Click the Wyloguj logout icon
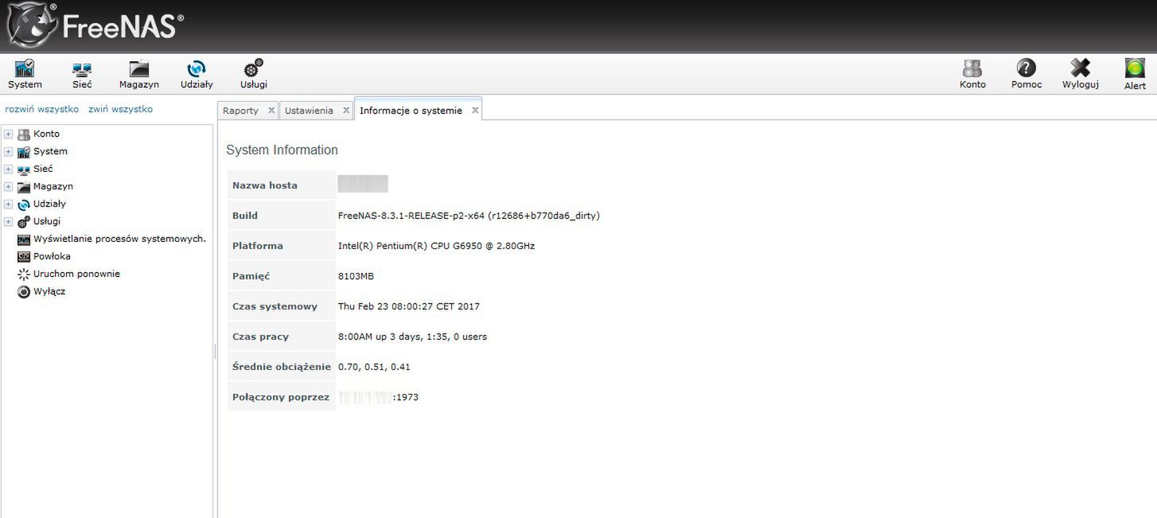This screenshot has height=518, width=1157. 1081,68
